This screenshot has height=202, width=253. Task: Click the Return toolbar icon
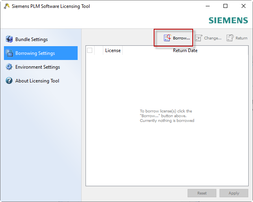click(230, 38)
